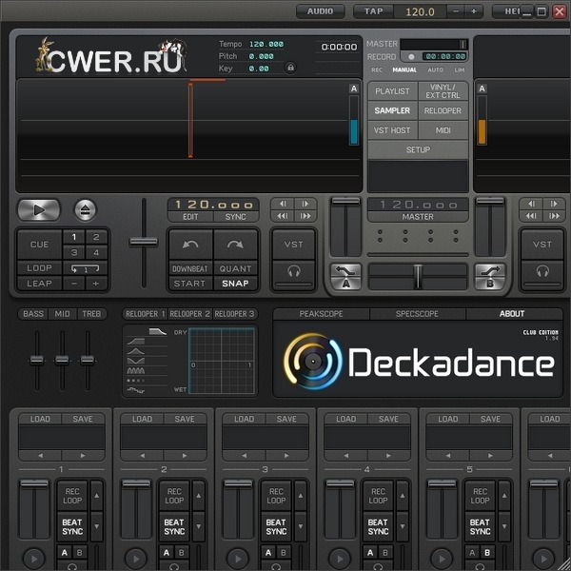The image size is (571, 571).
Task: Increase tempo with the plus button
Action: (x=474, y=11)
